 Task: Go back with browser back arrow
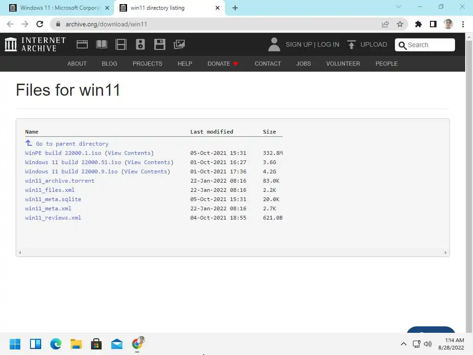pos(10,24)
